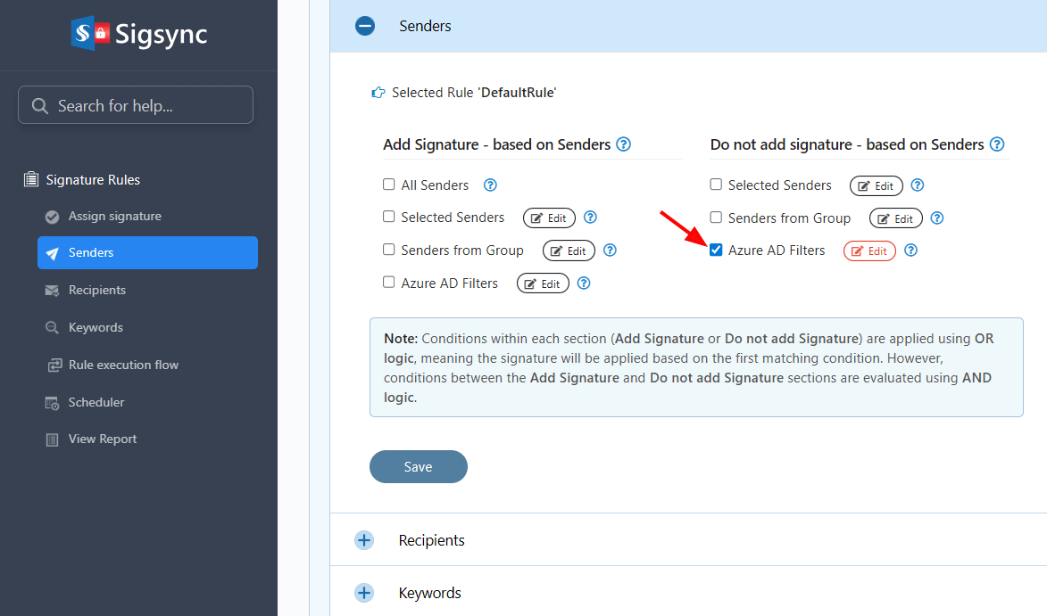Click help icon next to Add Signature Azure AD Filters
This screenshot has height=616, width=1047.
pyautogui.click(x=584, y=283)
